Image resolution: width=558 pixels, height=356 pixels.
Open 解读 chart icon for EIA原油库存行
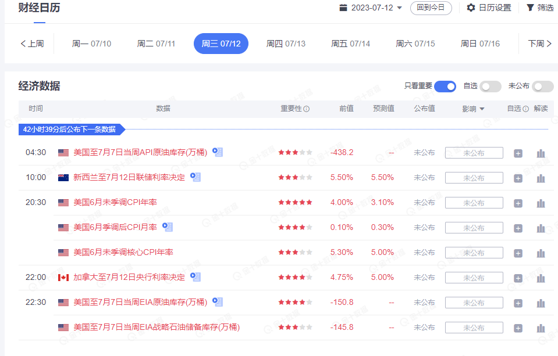pyautogui.click(x=541, y=302)
